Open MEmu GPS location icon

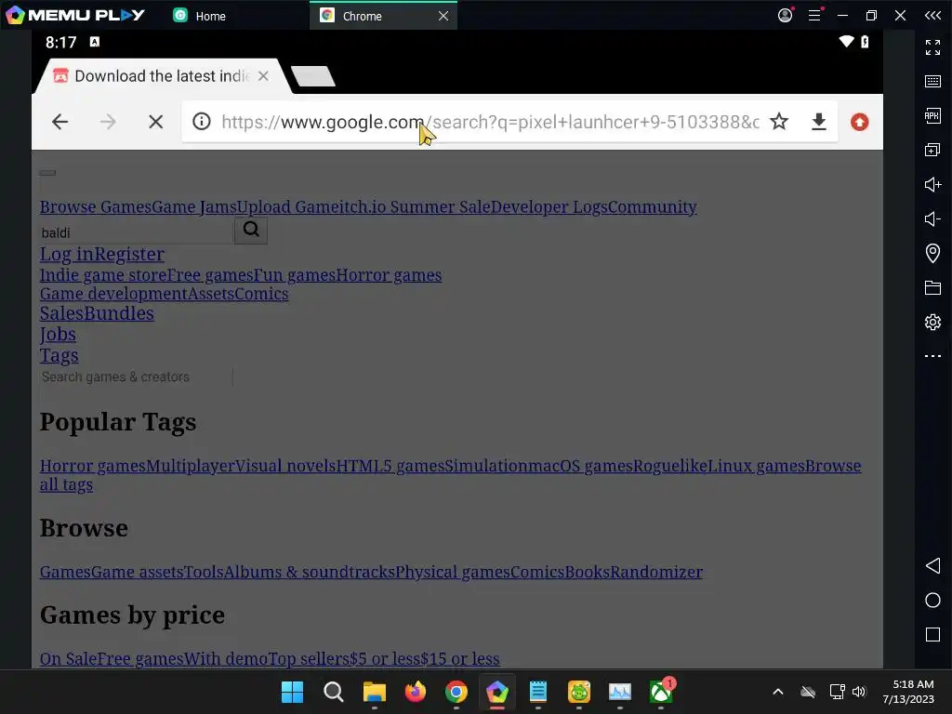click(932, 253)
